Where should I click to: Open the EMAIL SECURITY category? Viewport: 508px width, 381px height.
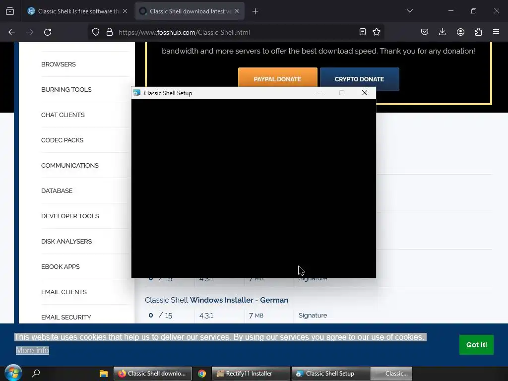tap(66, 317)
